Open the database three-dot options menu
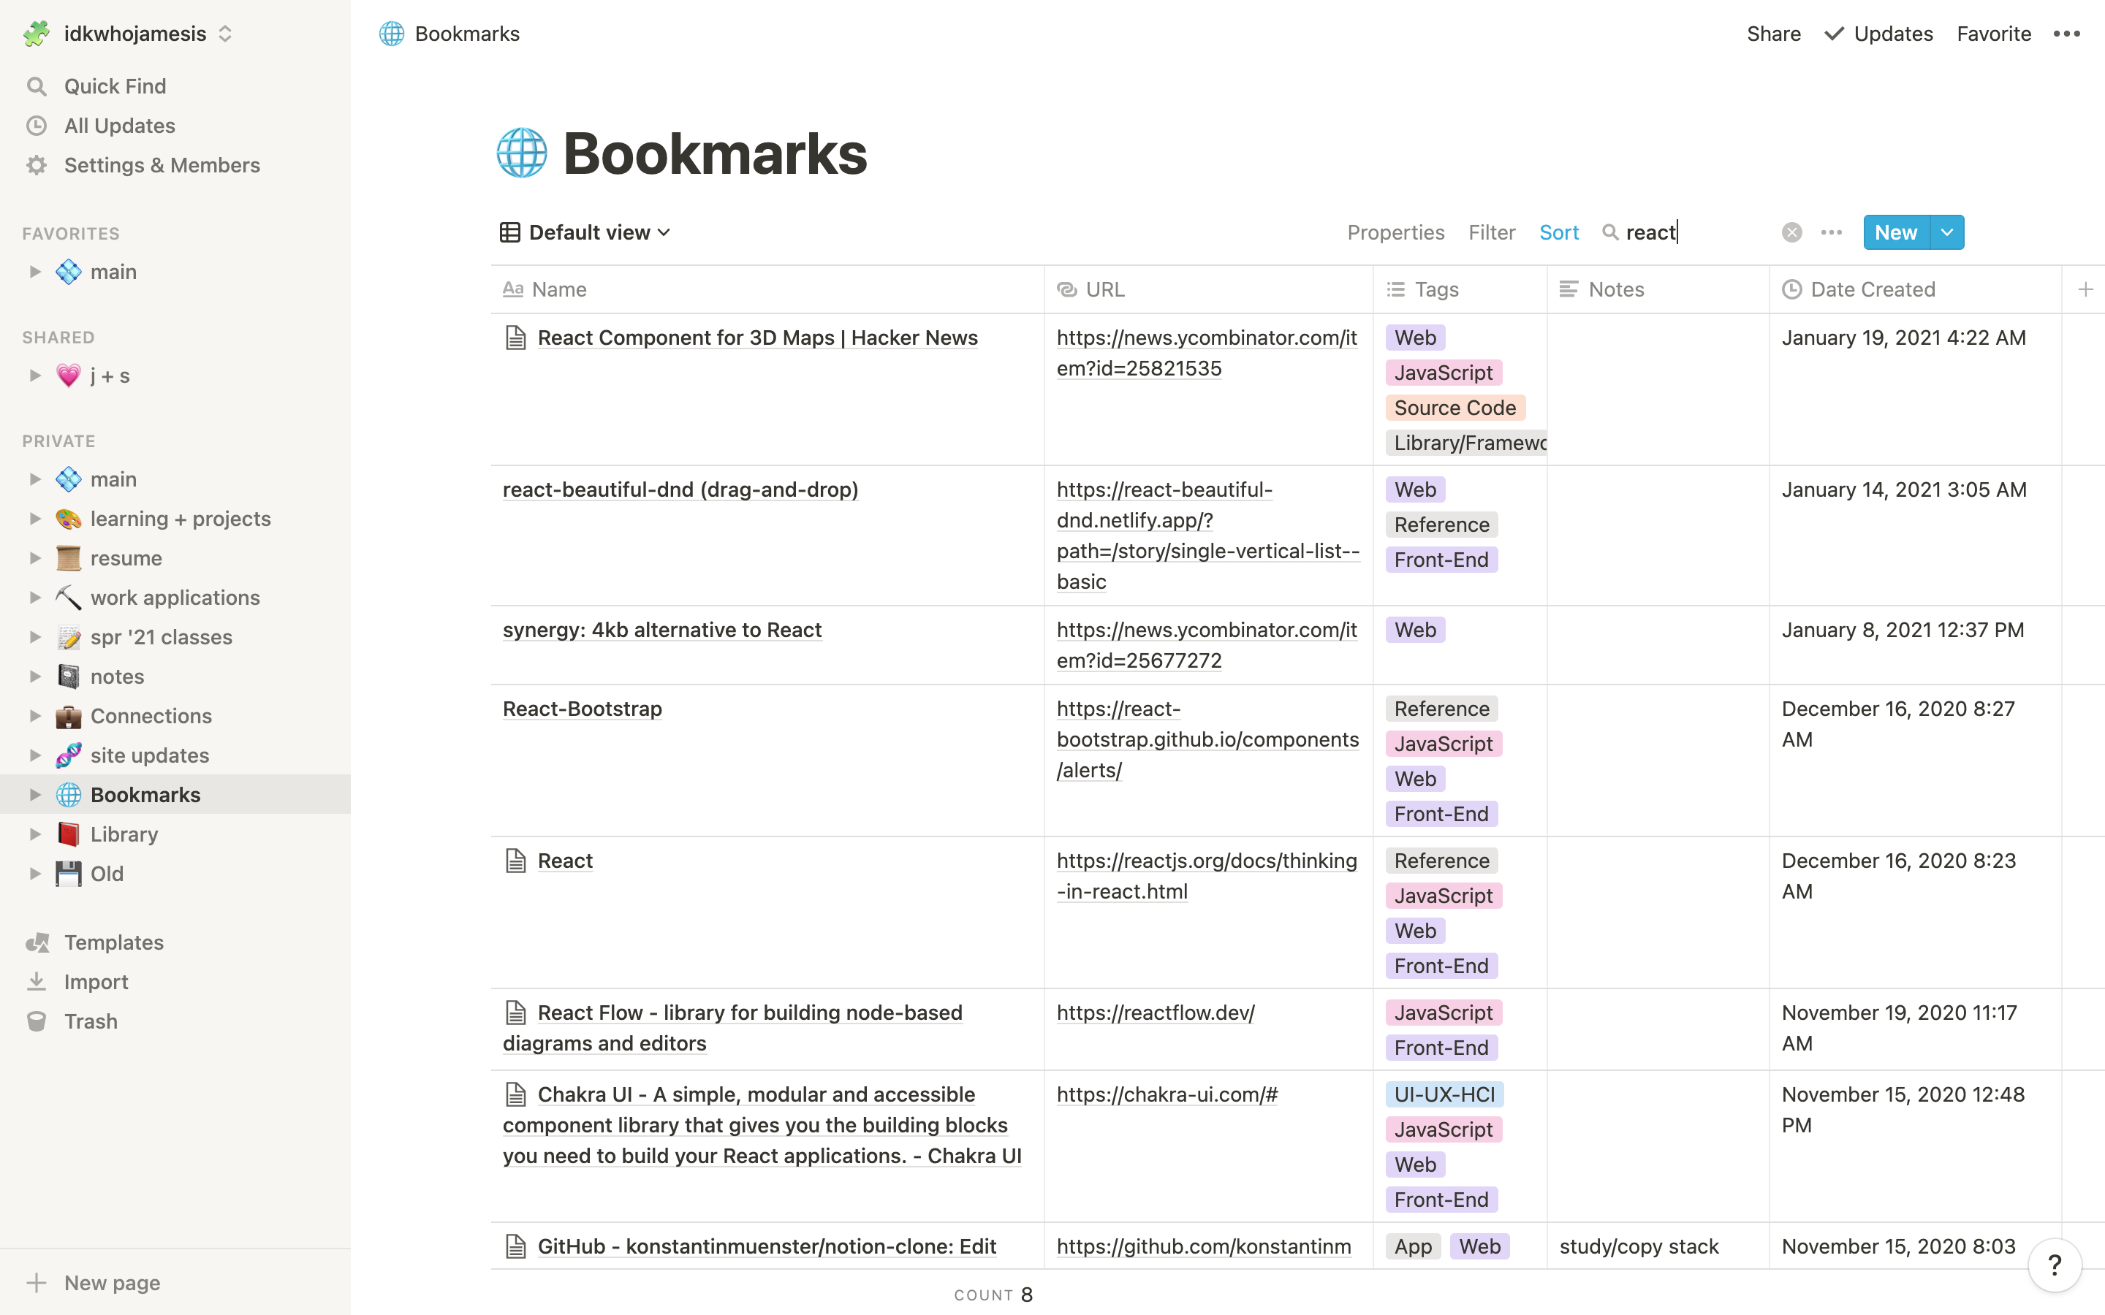 coord(1832,232)
